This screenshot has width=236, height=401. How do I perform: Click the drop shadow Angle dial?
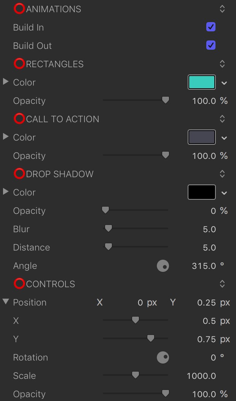[x=163, y=266]
